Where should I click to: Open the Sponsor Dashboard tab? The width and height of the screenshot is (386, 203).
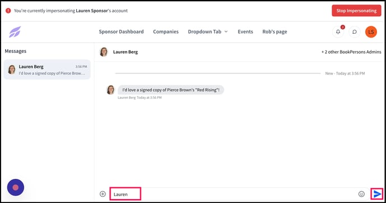(121, 31)
